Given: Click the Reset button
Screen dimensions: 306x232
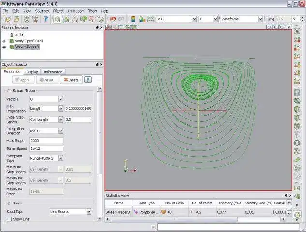Looking at the screenshot, I should point(46,80).
